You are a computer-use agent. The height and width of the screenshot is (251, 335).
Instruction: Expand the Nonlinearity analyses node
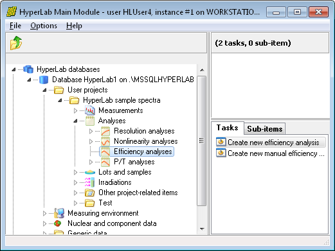pos(91,141)
